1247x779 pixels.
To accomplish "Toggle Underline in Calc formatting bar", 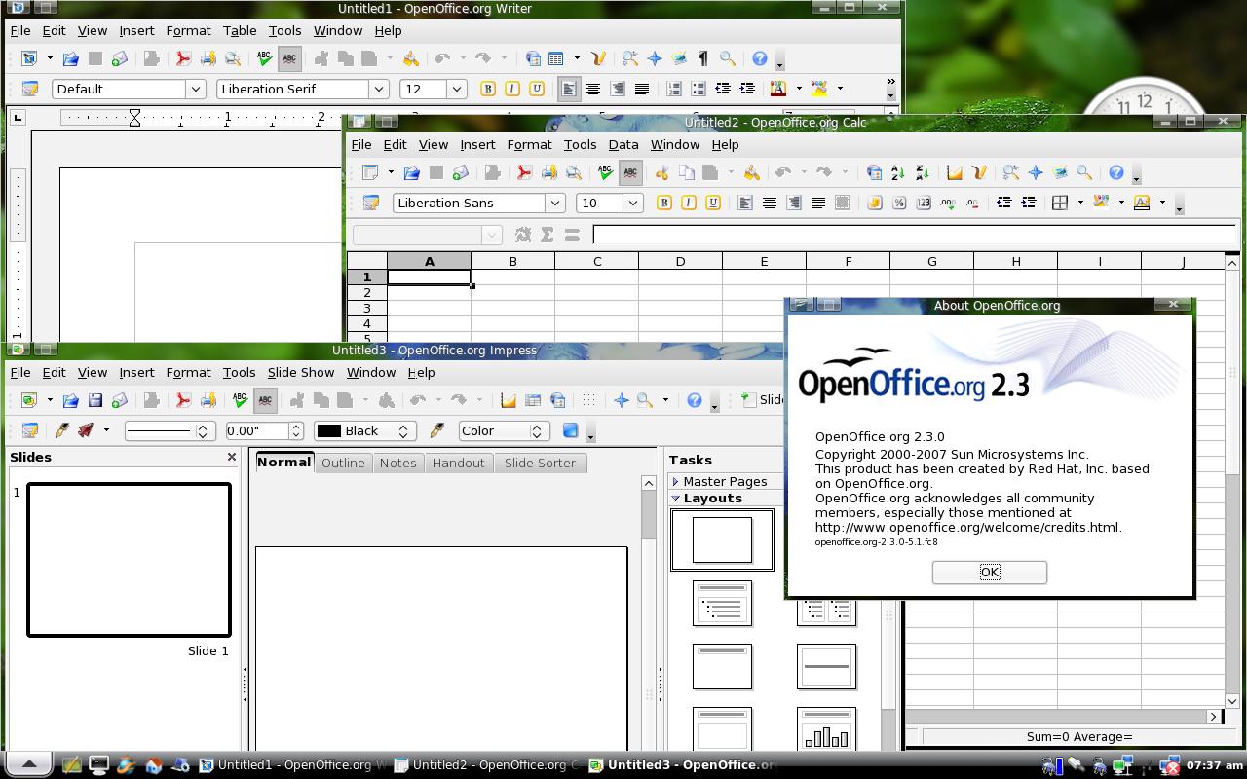I will 713,203.
